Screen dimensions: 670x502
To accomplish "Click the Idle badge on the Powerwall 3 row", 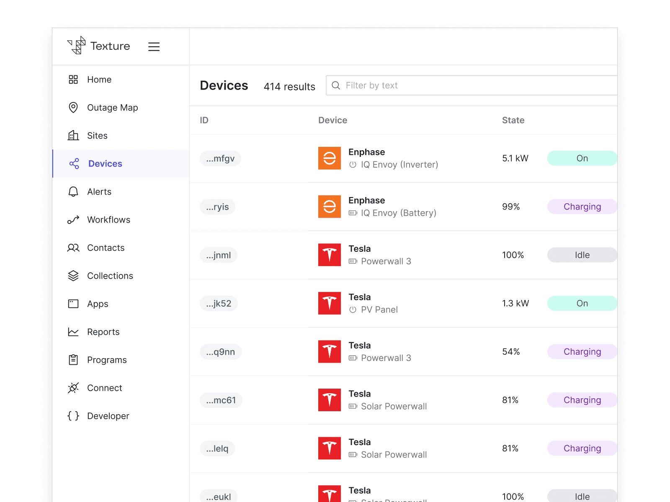I will pyautogui.click(x=582, y=255).
